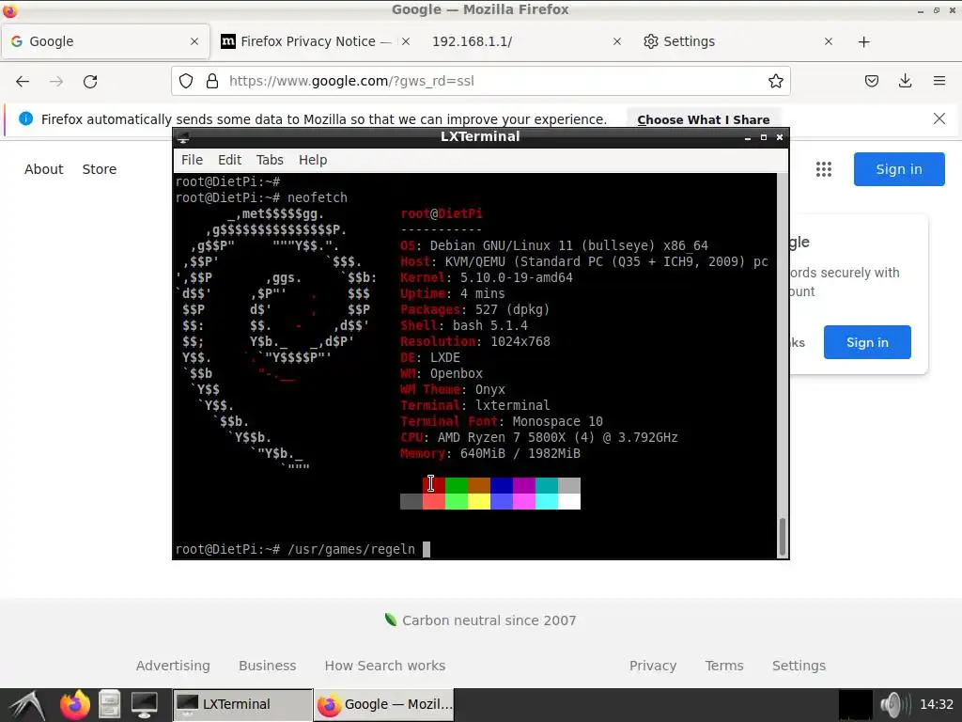This screenshot has width=962, height=722.
Task: Close the Settings tab
Action: click(829, 41)
